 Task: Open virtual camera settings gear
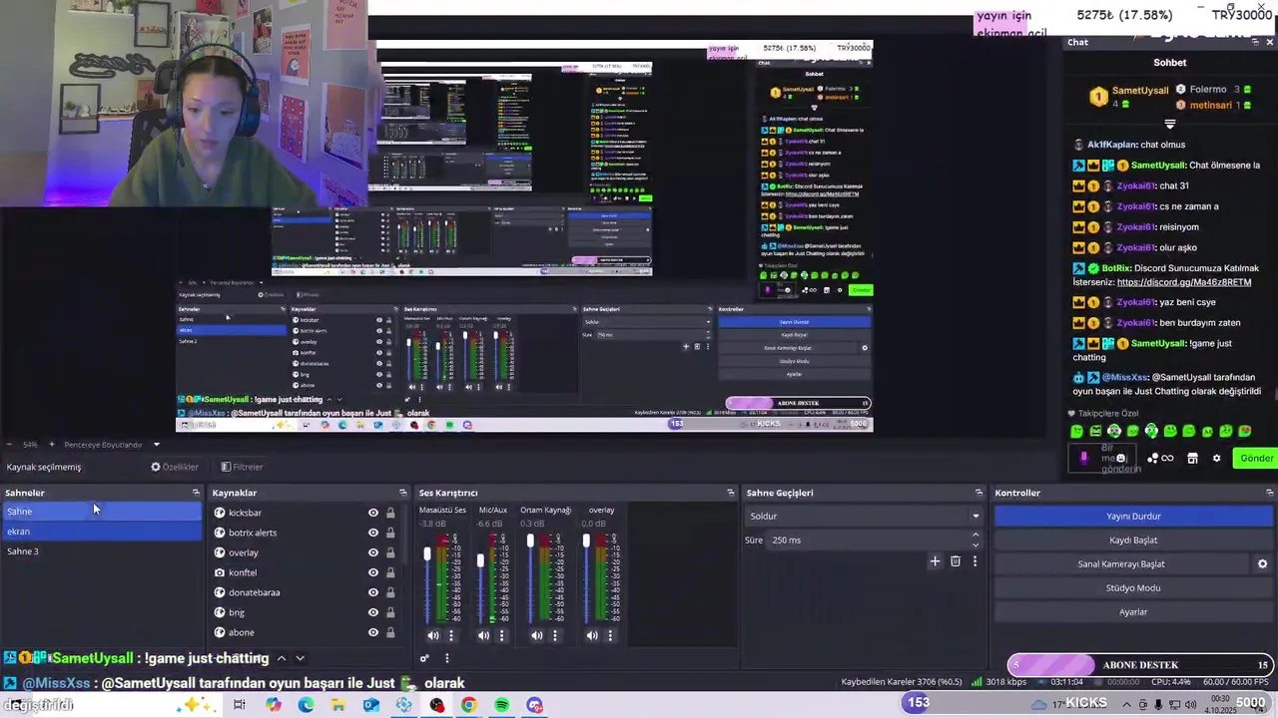[1262, 563]
